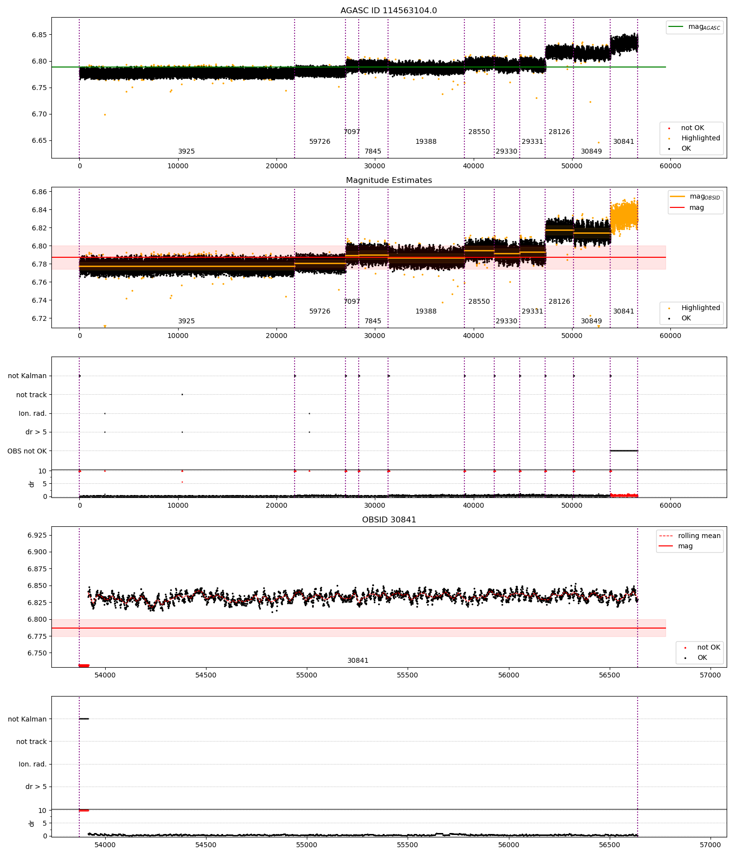Click the black OBS not OK flag segment
Screen dimensions: 734x856
tap(624, 451)
